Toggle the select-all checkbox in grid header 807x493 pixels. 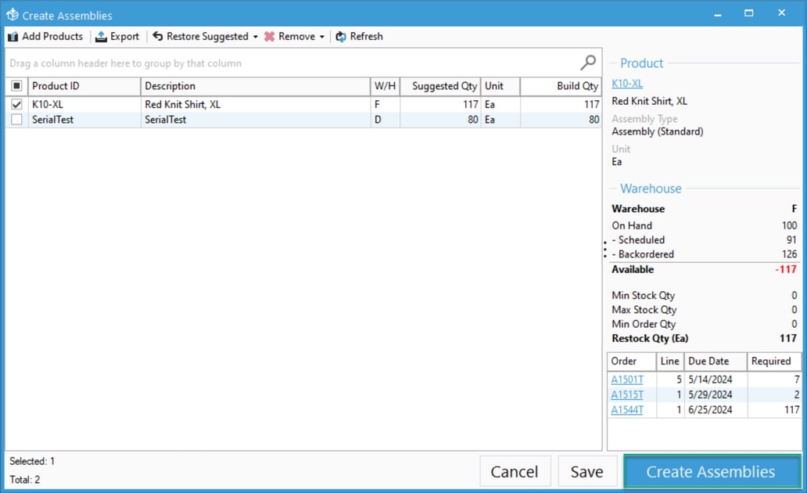16,86
